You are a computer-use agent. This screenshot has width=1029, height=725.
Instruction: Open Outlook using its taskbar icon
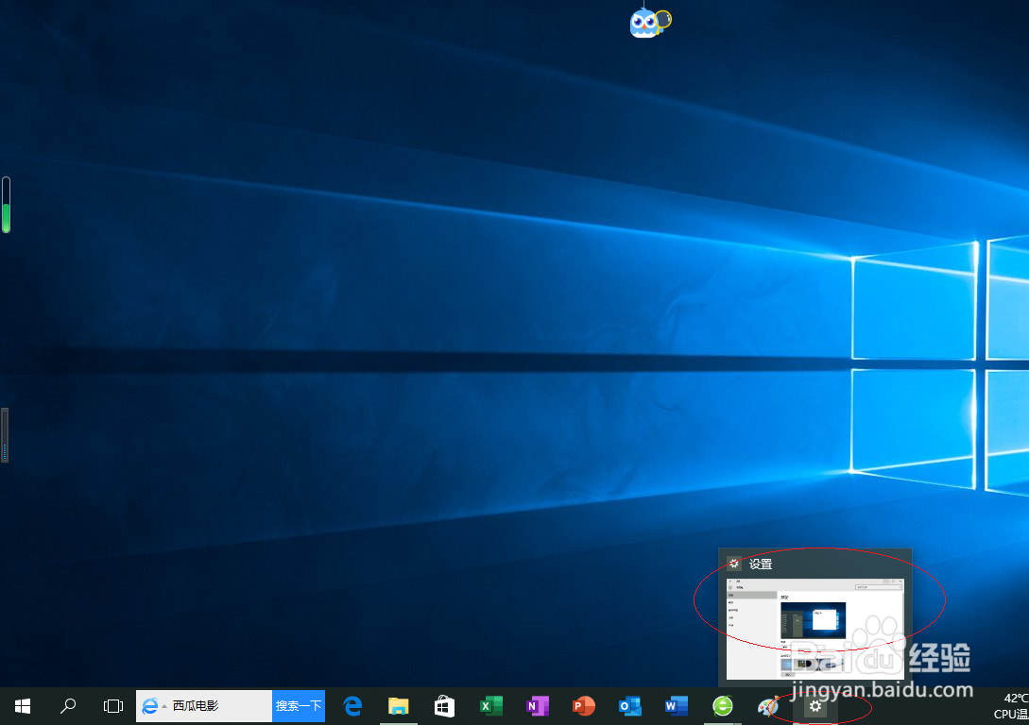(x=629, y=705)
